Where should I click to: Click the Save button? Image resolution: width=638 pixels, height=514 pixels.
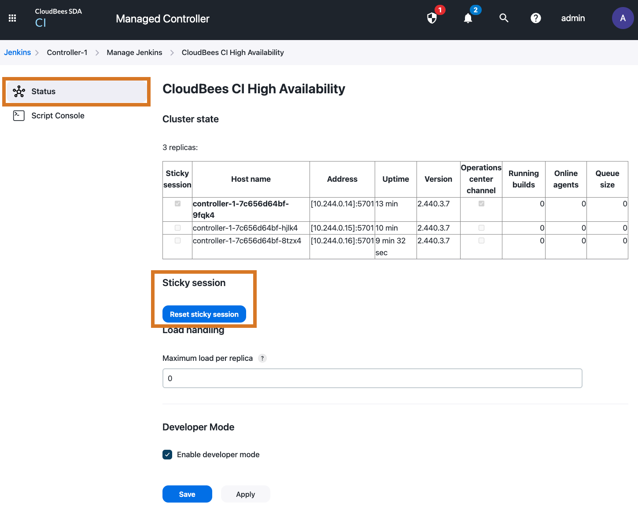pos(187,494)
